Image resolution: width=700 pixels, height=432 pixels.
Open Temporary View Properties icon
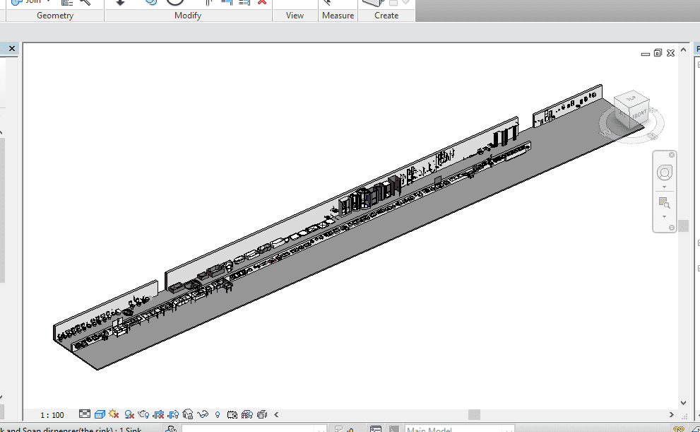pos(232,414)
